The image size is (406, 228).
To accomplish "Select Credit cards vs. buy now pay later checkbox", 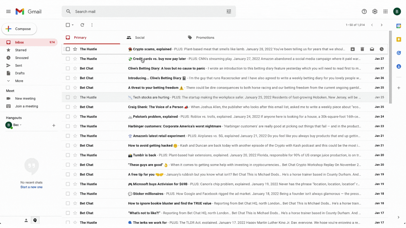I will pos(68,59).
